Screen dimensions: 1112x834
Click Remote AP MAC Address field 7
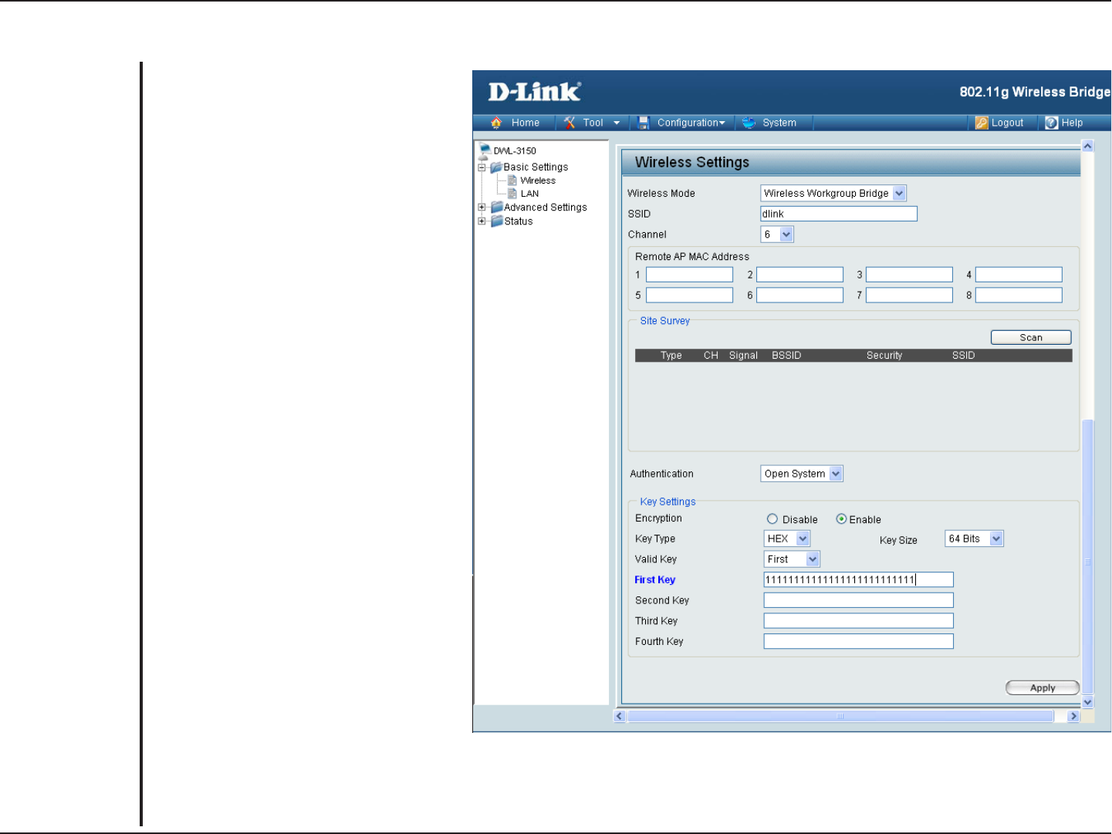pos(909,295)
